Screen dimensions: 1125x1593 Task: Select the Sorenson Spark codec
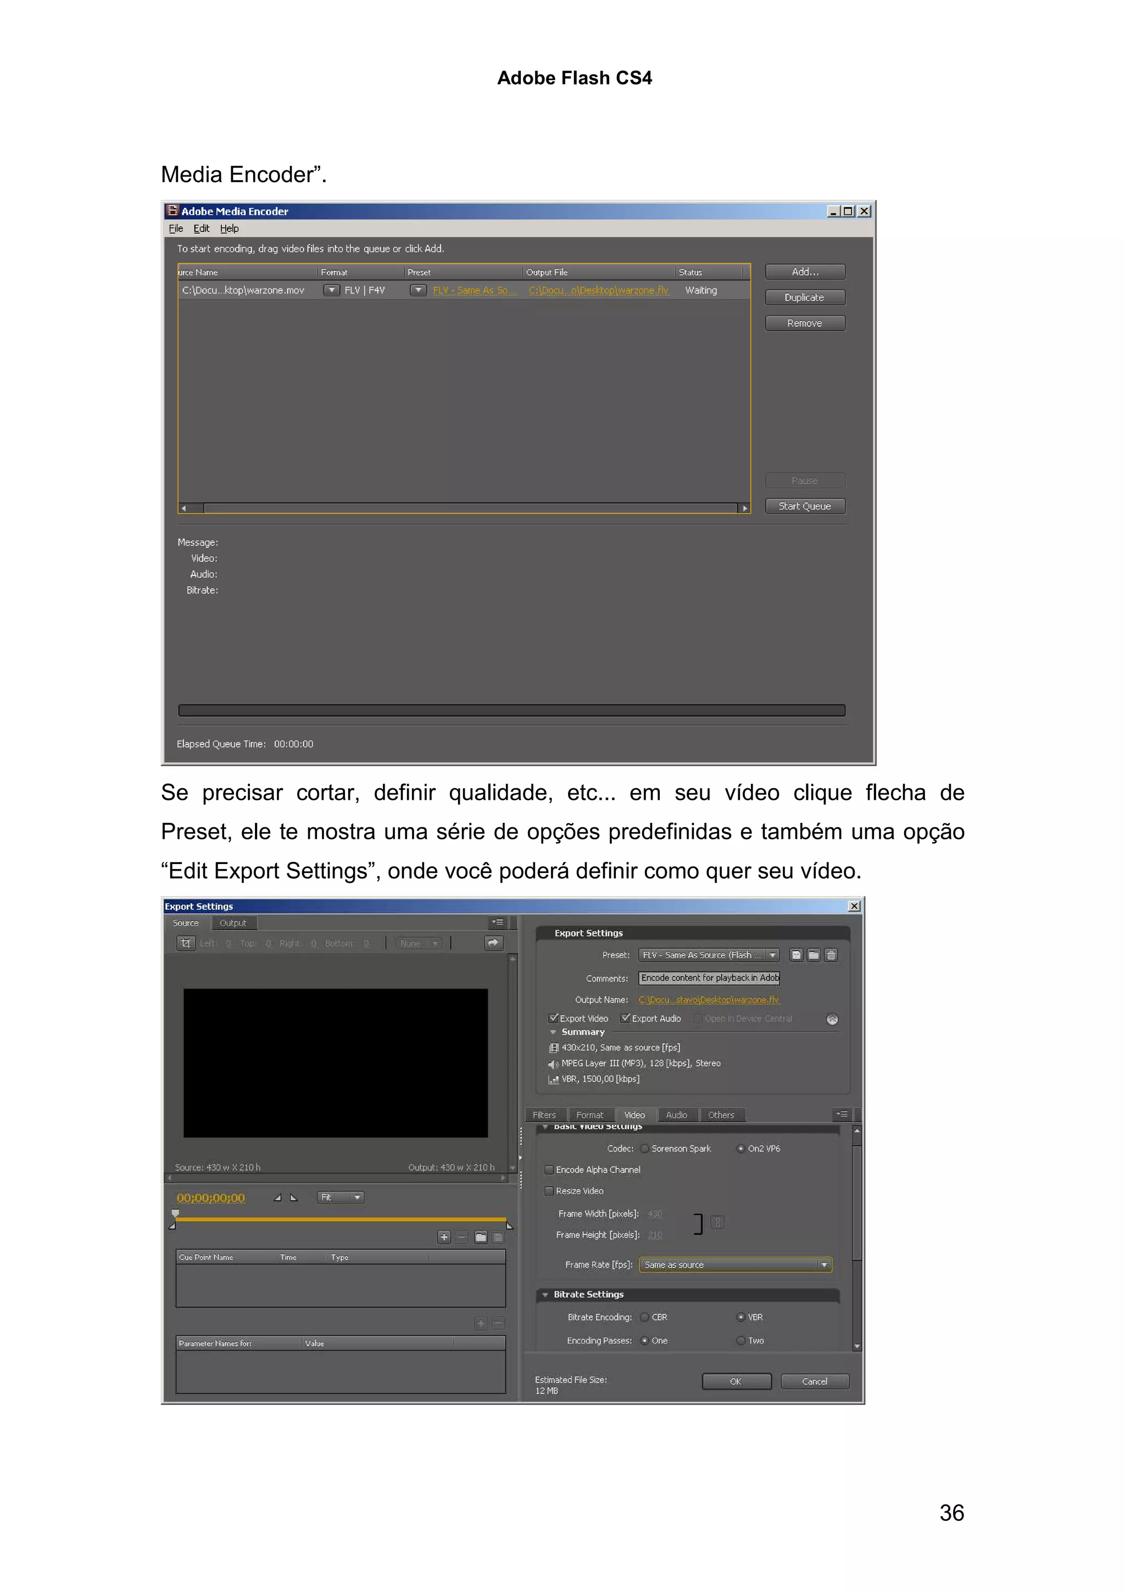pos(645,1149)
